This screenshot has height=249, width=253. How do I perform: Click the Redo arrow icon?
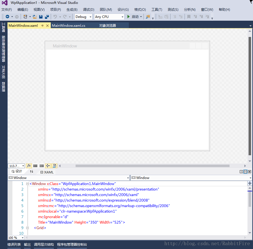[x=65, y=17]
